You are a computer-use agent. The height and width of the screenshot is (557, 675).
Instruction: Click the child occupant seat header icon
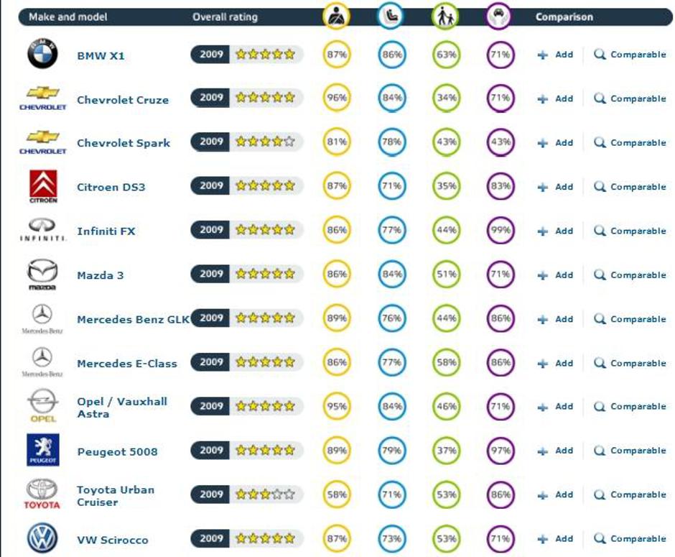click(x=391, y=15)
